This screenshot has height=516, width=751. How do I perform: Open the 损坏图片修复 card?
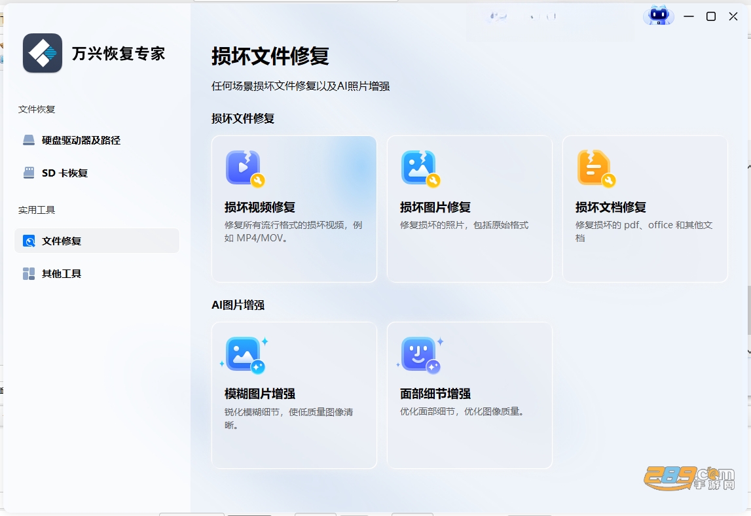(x=469, y=209)
